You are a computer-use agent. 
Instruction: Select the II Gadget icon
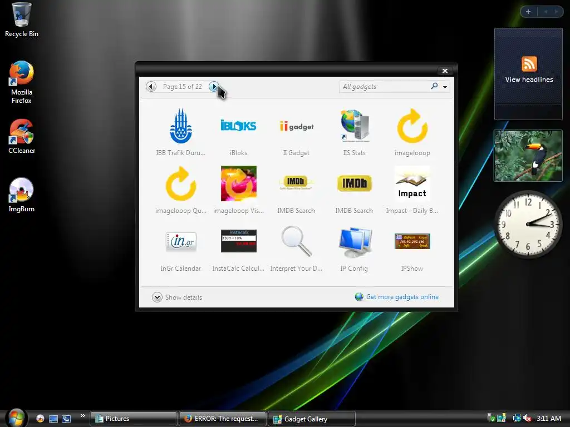(x=296, y=126)
